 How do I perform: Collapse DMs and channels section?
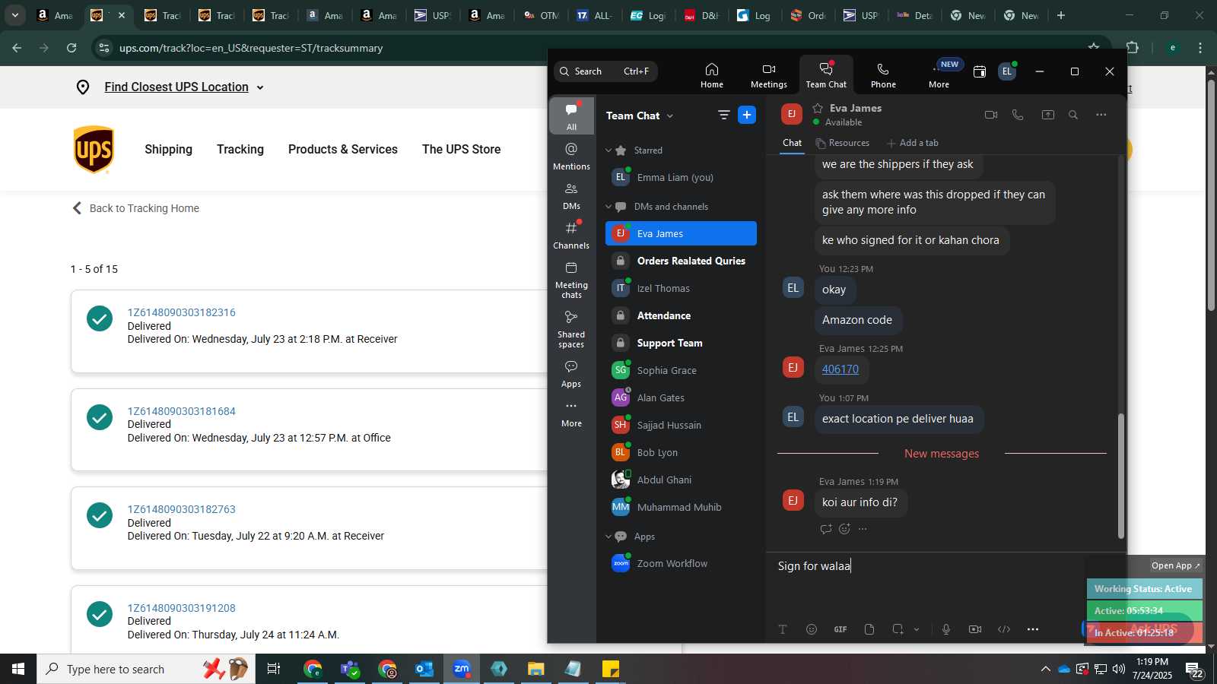(x=608, y=207)
